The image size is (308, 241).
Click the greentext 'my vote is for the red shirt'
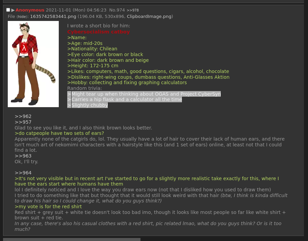tap(48, 207)
